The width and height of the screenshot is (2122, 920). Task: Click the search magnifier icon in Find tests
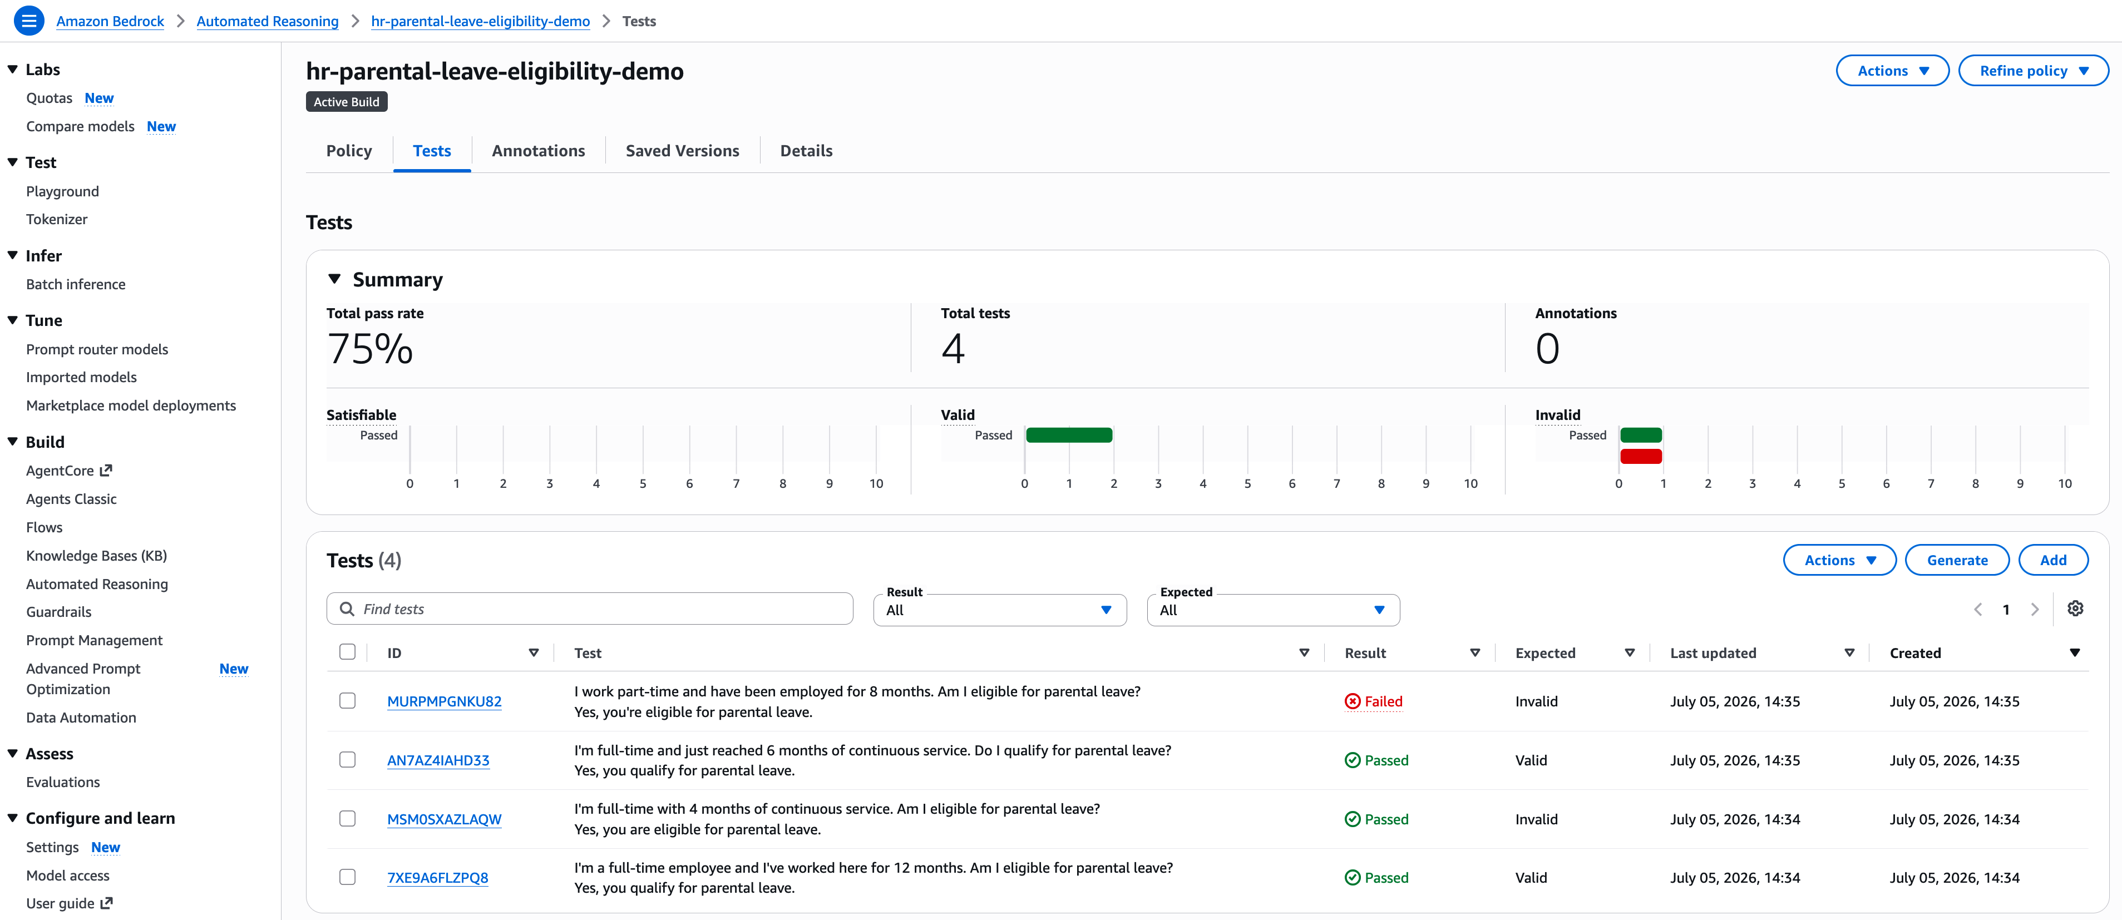347,609
